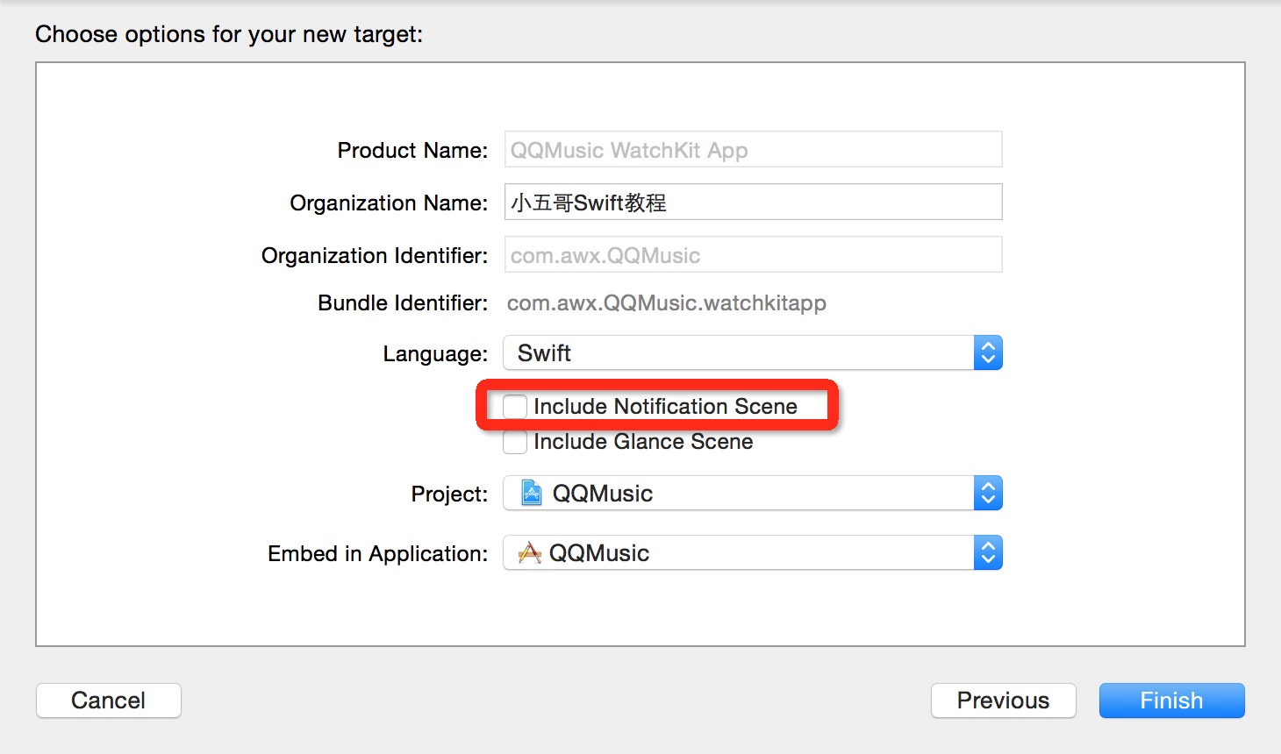
Task: Click the Project dropdown stepper arrows
Action: pos(989,493)
